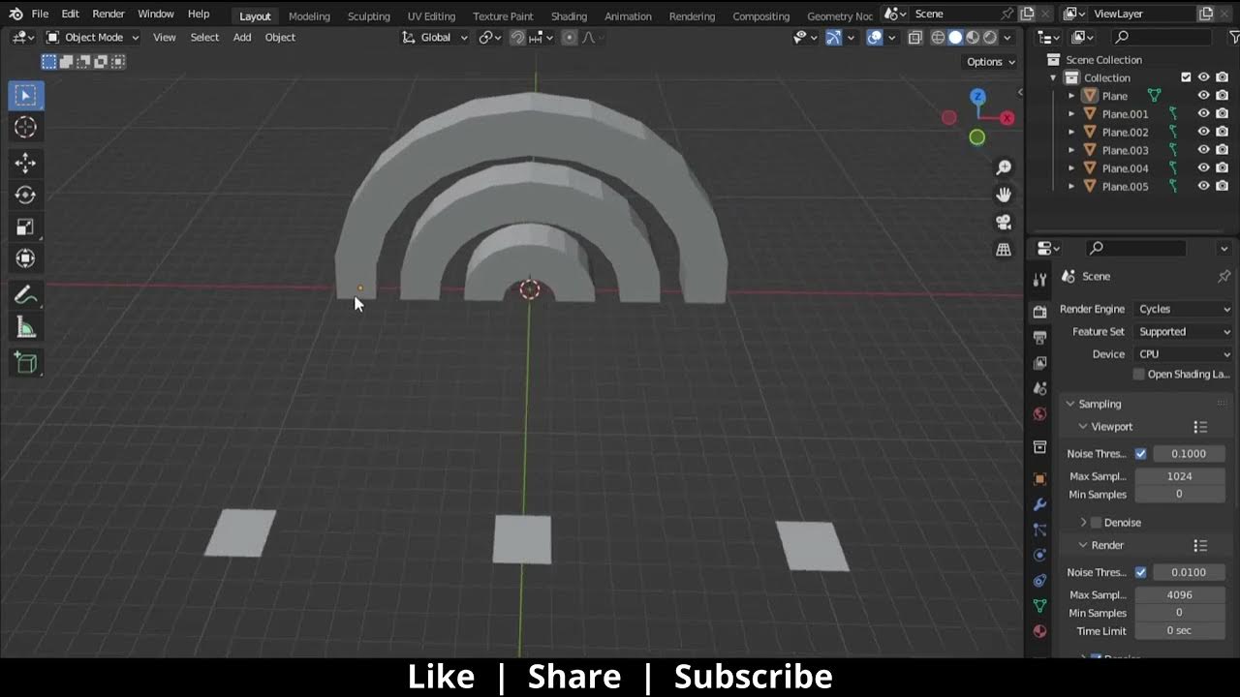Open the viewport Add menu
Viewport: 1240px width, 697px height.
[x=242, y=37]
